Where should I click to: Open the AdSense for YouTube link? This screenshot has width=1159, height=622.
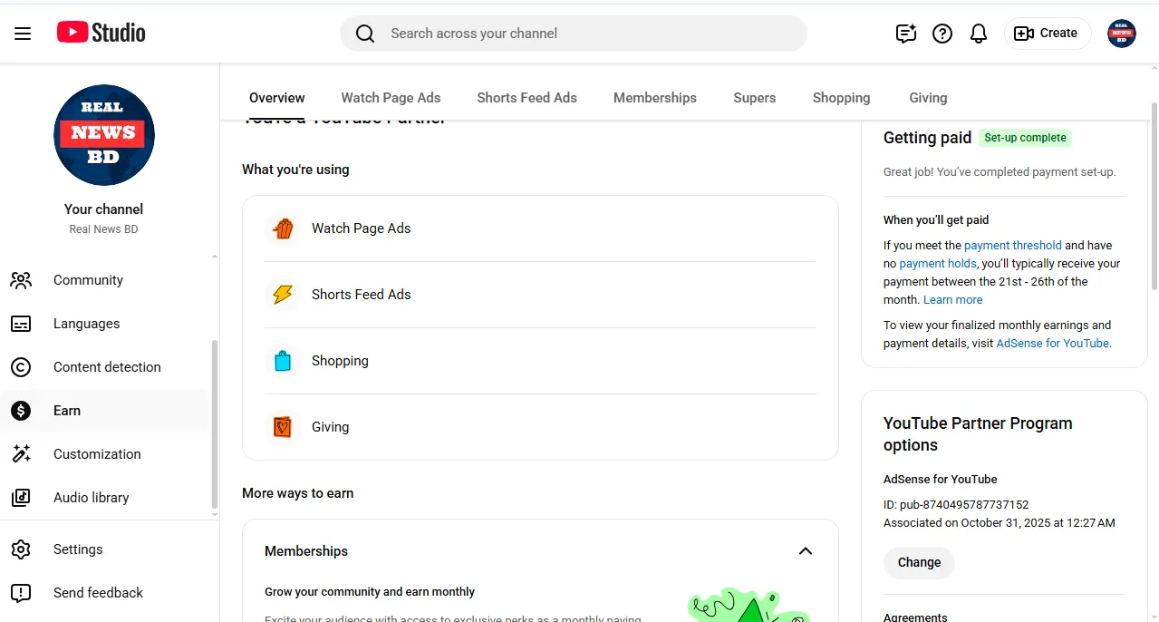(x=1053, y=344)
